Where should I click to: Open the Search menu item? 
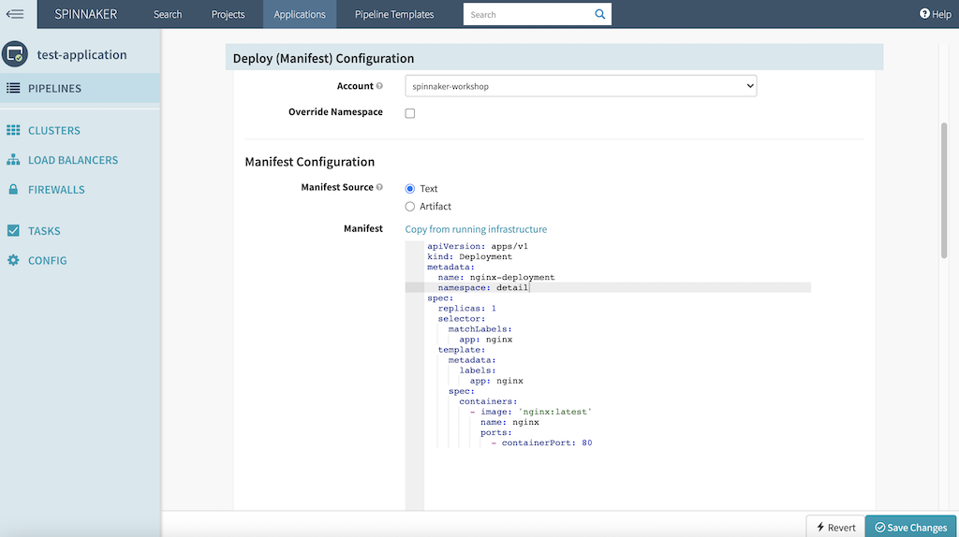click(168, 14)
